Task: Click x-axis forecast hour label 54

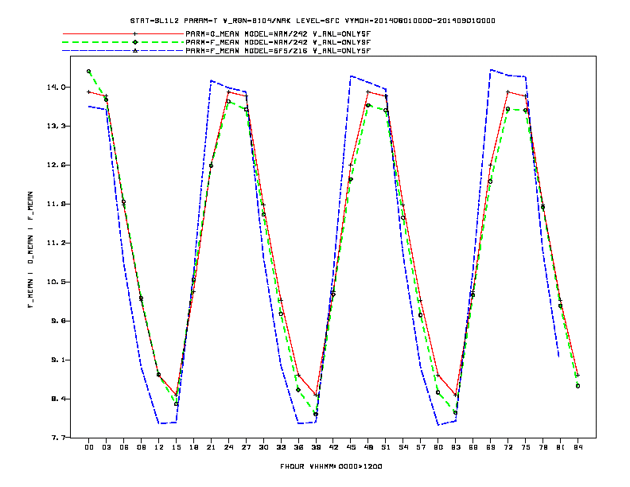Action: 403,447
